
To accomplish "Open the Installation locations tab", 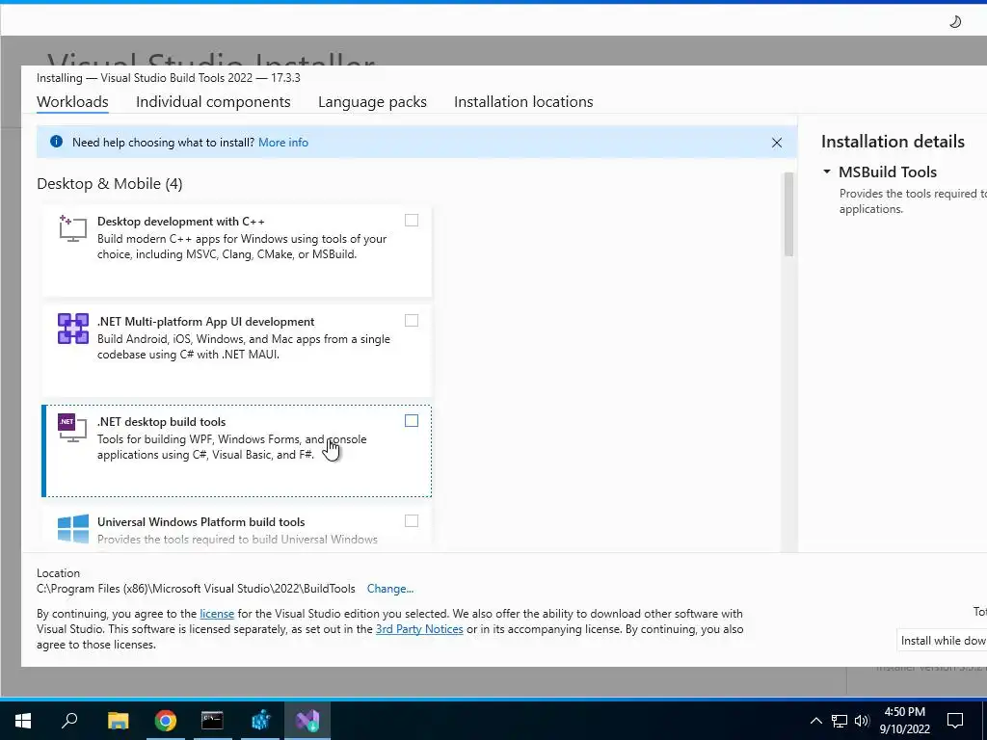I will [x=523, y=102].
